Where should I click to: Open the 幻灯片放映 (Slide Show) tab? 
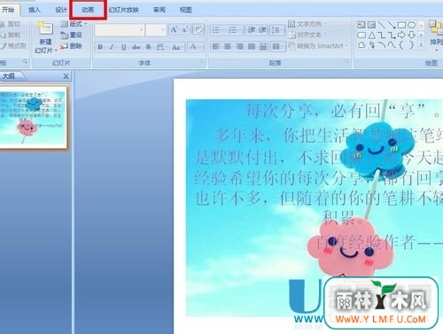click(123, 10)
